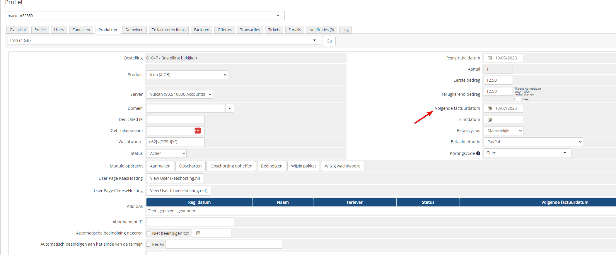Open the Status Actief dropdown
Screen dimensions: 616x255
pos(166,153)
